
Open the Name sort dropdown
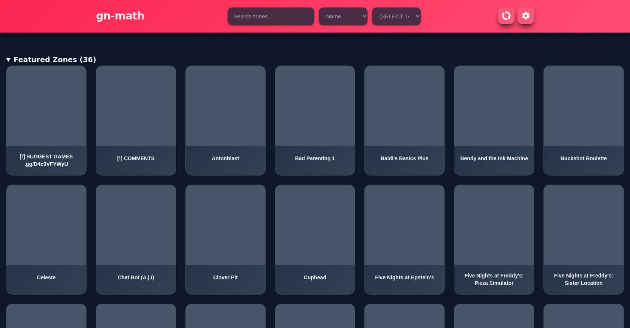343,16
